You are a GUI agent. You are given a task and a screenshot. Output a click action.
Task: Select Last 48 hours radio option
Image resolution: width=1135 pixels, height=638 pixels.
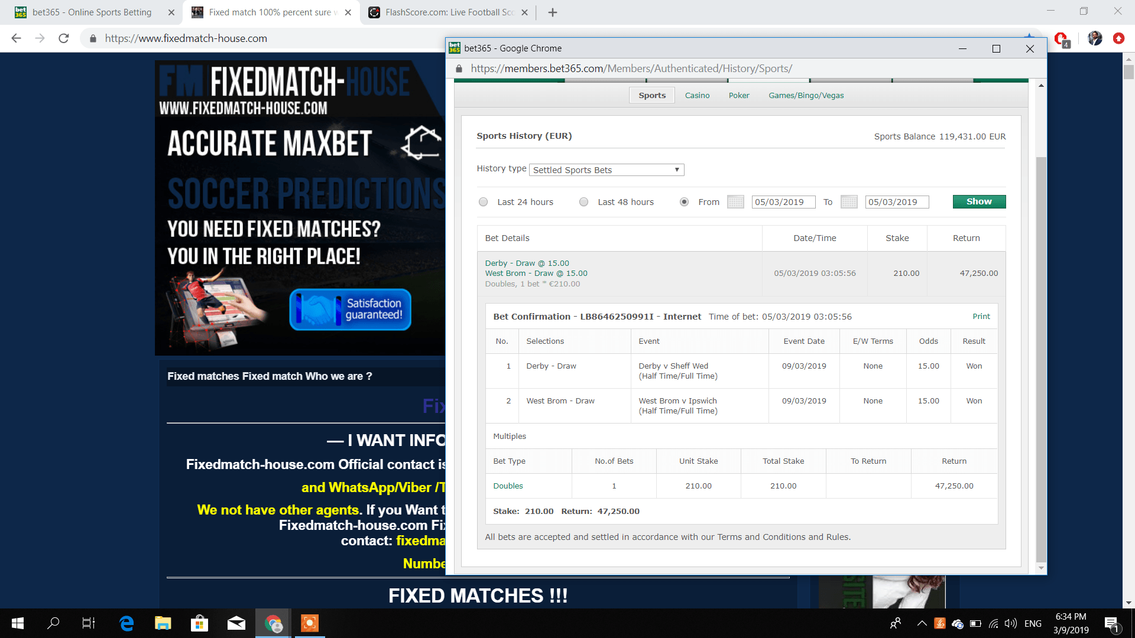(x=584, y=202)
